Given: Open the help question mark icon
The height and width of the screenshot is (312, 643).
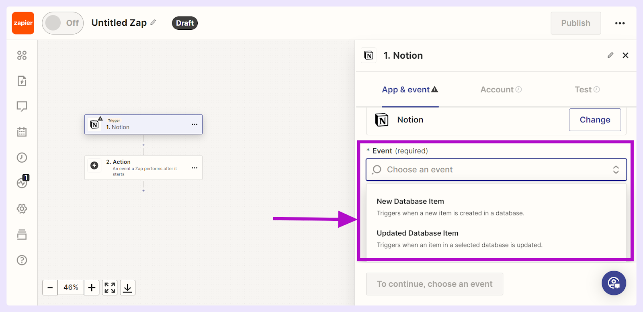Looking at the screenshot, I should point(22,260).
